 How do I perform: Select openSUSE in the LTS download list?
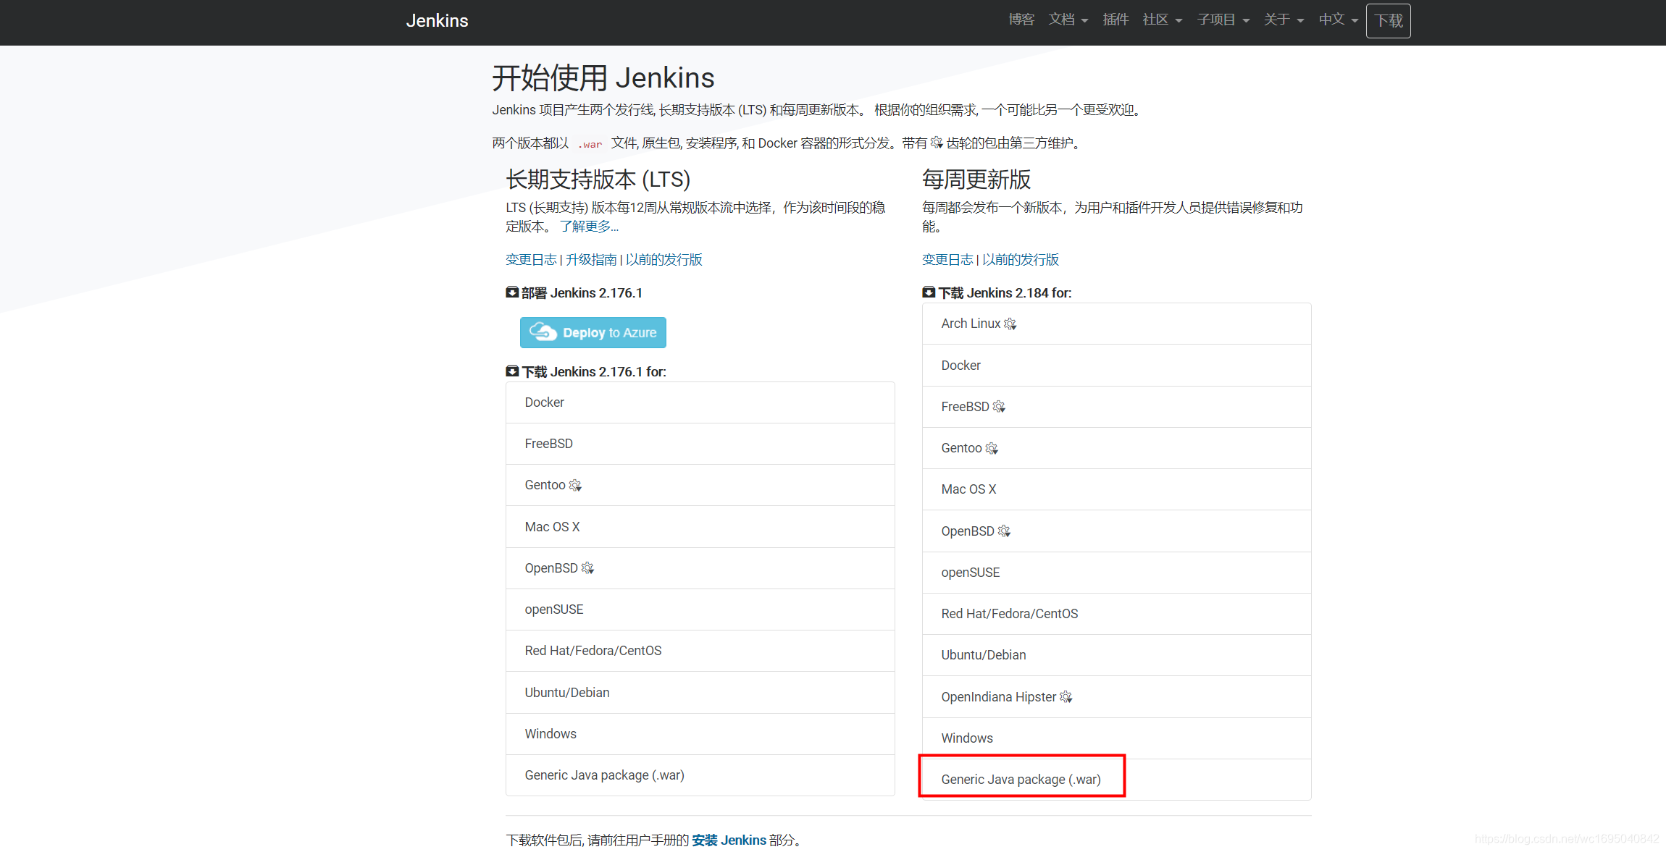click(x=700, y=610)
